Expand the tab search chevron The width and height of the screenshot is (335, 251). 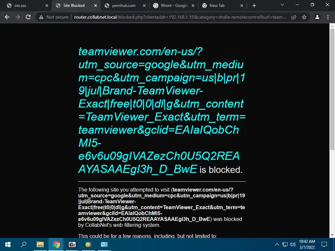[282, 5]
